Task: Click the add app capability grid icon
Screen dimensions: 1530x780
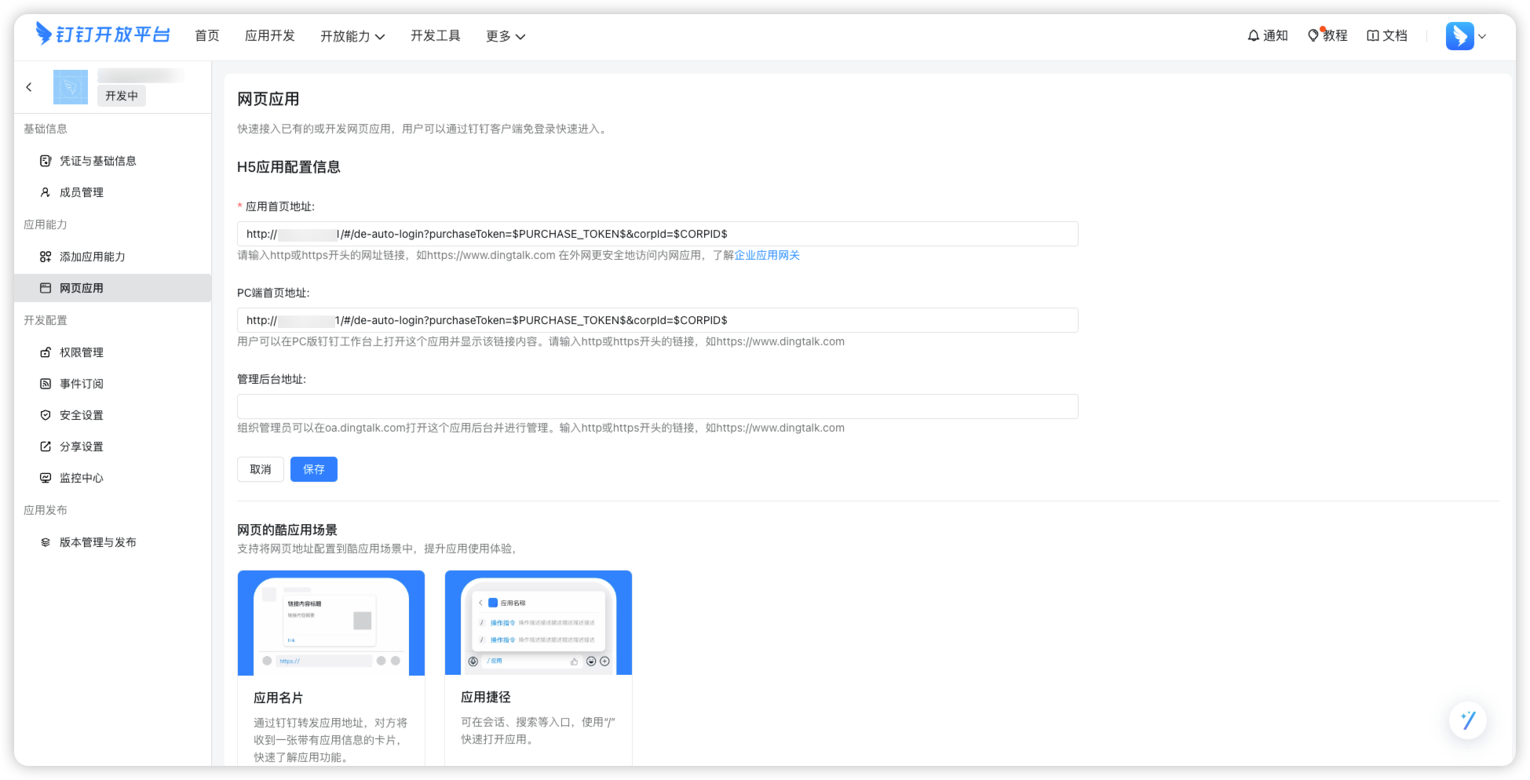Action: (46, 257)
